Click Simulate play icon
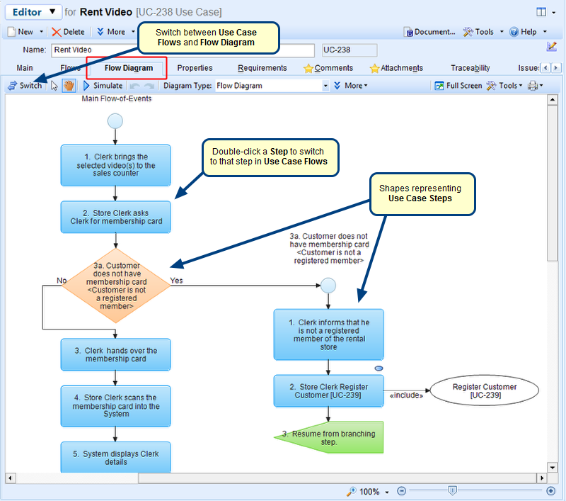Viewport: 566px width, 501px height. pyautogui.click(x=87, y=86)
